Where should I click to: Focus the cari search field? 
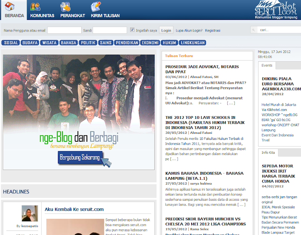tap(279, 30)
